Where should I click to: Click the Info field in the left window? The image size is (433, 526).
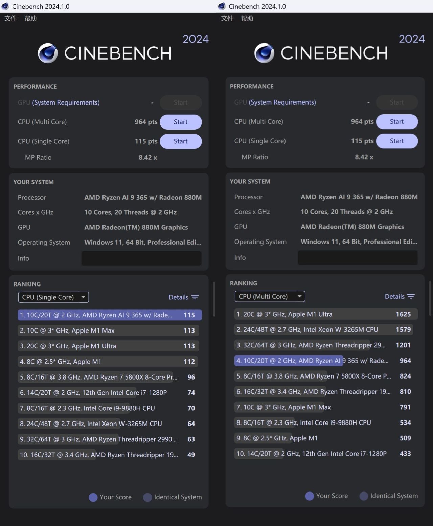141,258
